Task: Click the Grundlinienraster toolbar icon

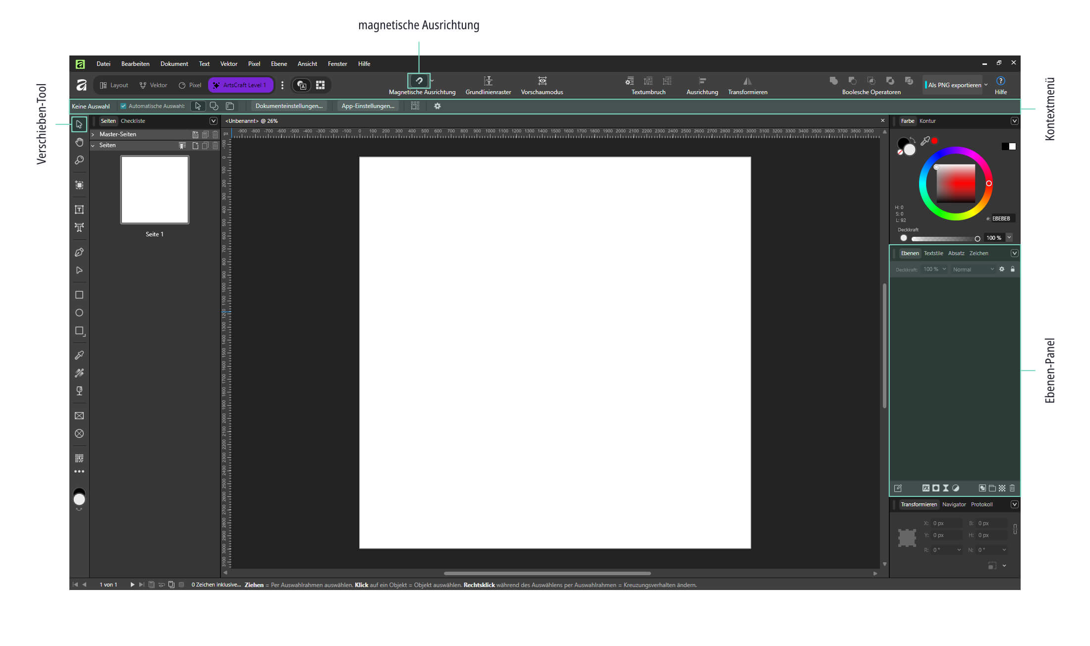Action: [488, 81]
